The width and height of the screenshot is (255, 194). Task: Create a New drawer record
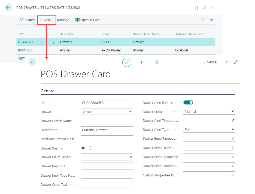tap(45, 20)
